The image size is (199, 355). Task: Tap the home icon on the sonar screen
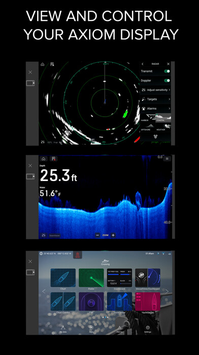click(x=44, y=159)
